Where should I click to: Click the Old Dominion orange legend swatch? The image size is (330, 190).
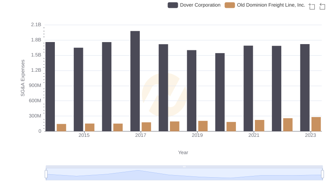click(x=230, y=5)
